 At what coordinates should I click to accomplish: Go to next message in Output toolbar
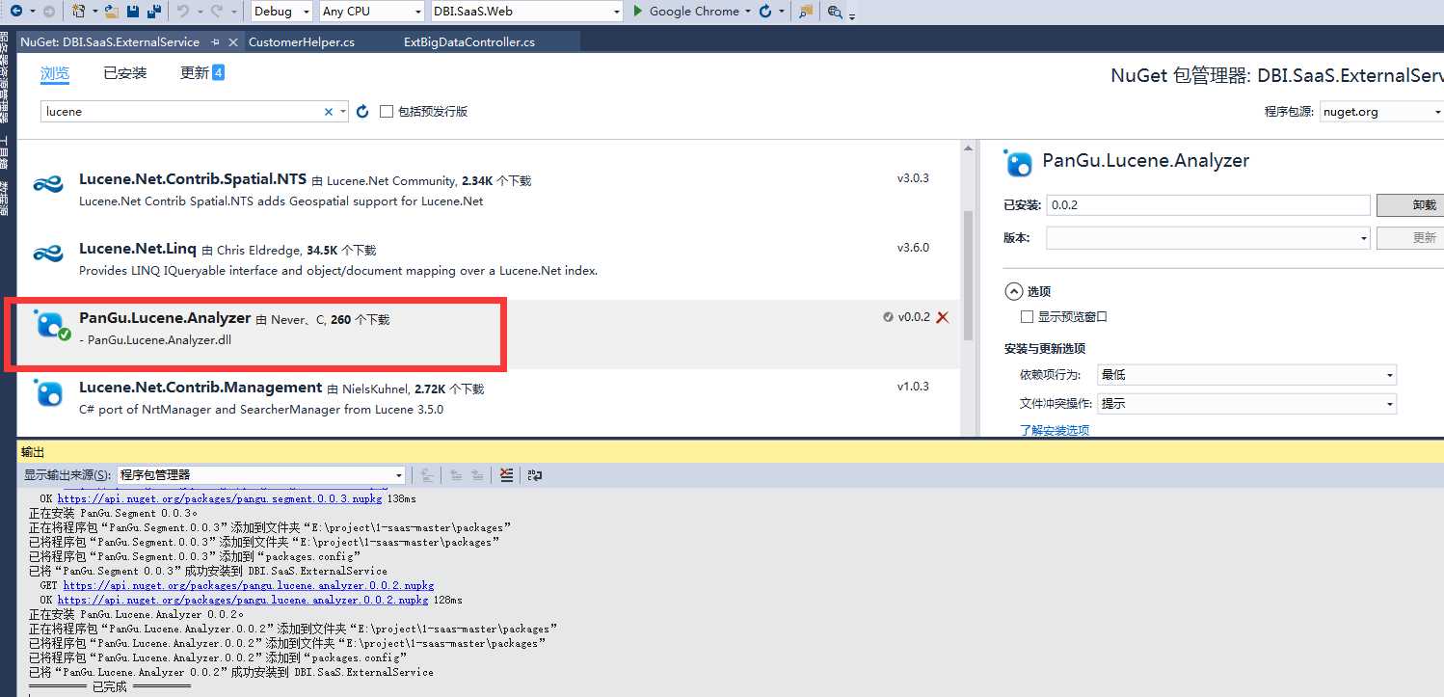[477, 474]
